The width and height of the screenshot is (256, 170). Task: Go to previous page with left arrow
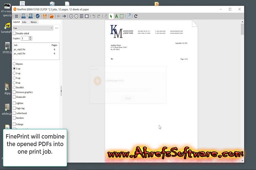click(x=59, y=16)
